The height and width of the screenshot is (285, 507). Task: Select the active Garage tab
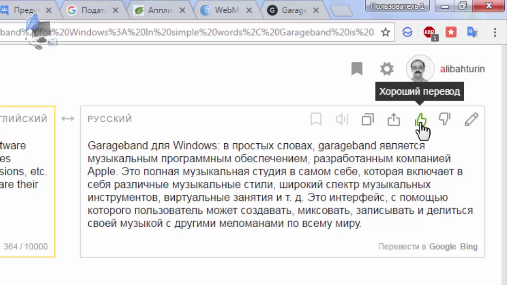[294, 10]
